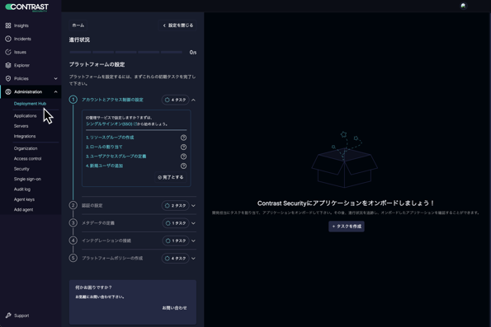Click 設定を閉じる button
Screen dimensions: 491x327
pos(178,26)
